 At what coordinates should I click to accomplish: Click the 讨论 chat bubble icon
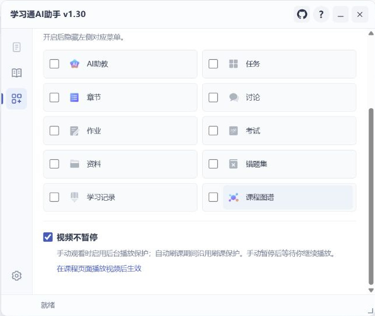(233, 98)
